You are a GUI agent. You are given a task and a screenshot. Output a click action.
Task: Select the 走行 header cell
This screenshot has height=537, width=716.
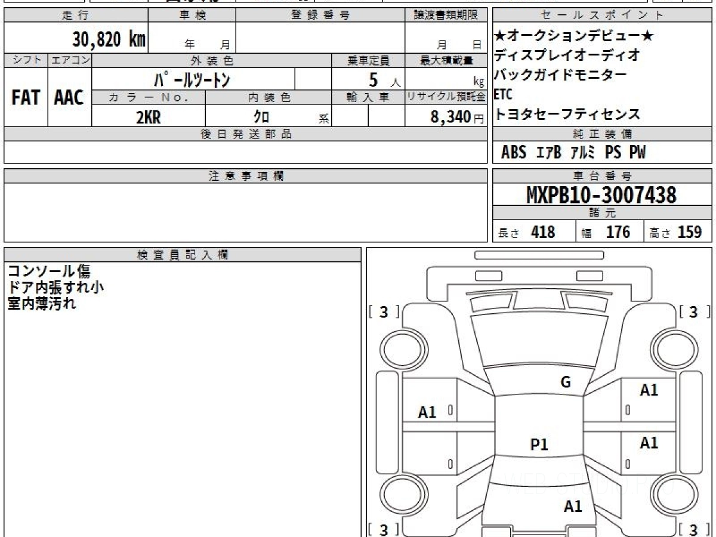(75, 16)
